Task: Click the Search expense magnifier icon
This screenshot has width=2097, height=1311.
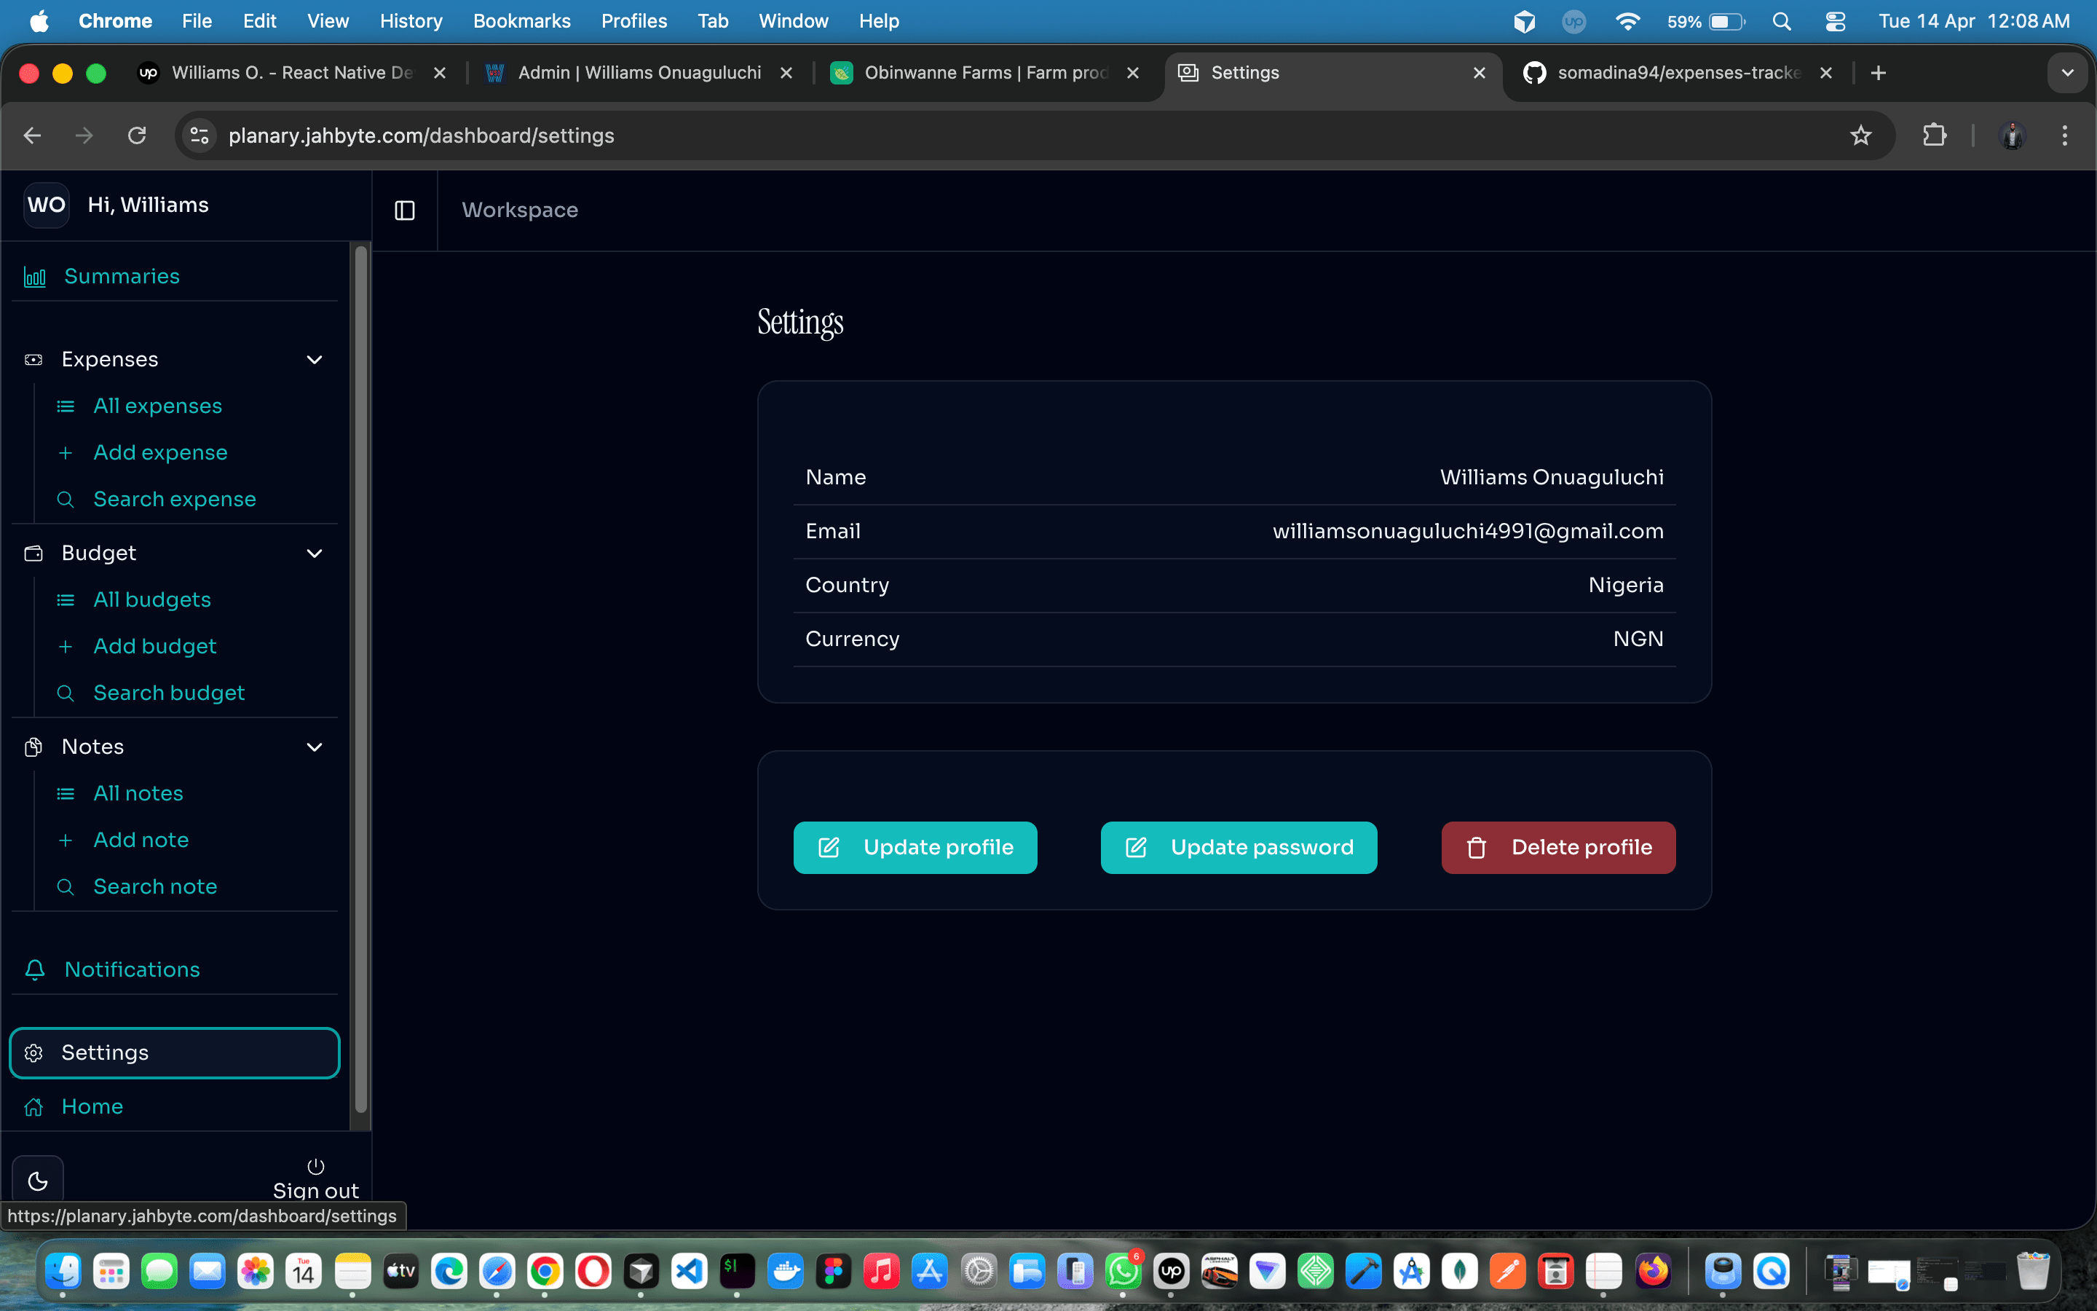Action: tap(65, 500)
